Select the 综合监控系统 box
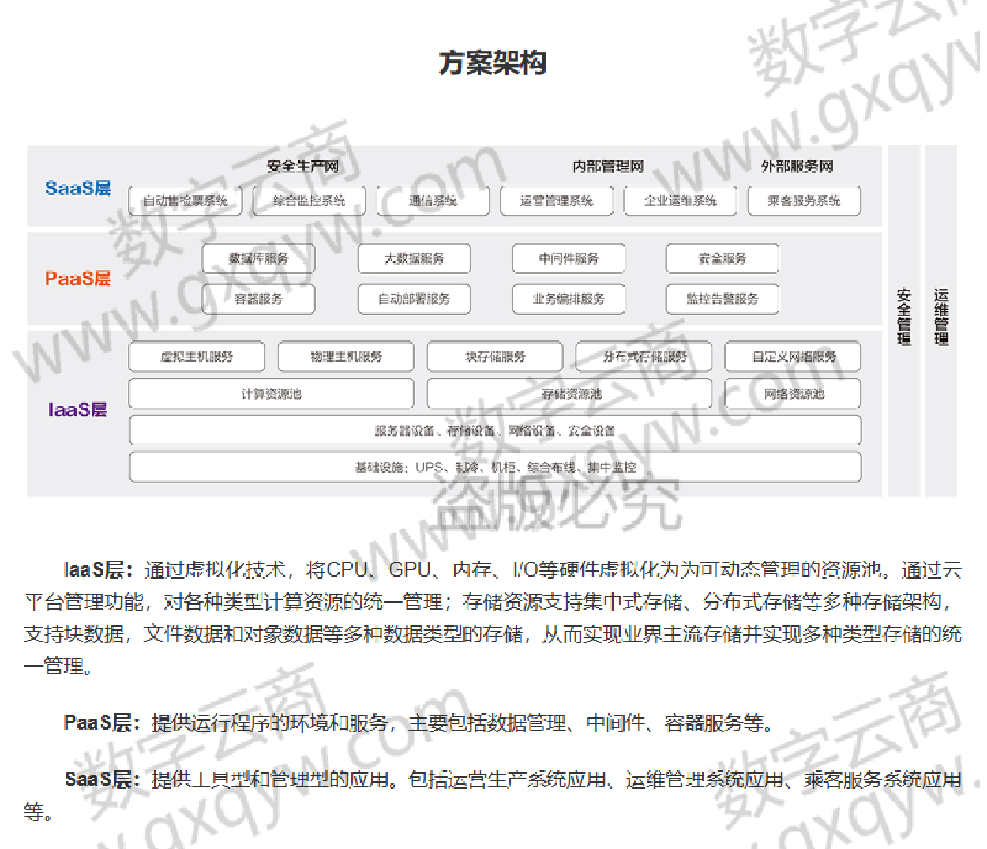The width and height of the screenshot is (987, 849). point(310,201)
